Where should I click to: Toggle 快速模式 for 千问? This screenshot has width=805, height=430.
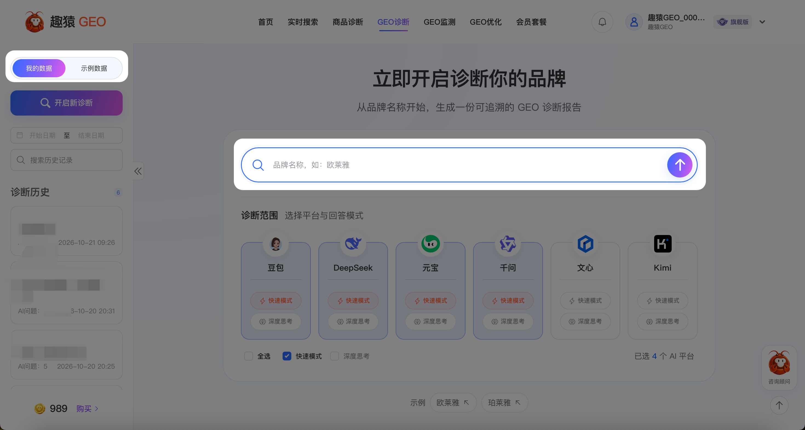point(508,301)
